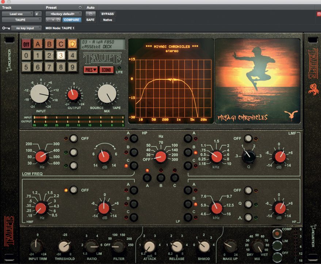321x264 pixels.
Task: Toggle the ECONO button
Action: (x=107, y=70)
